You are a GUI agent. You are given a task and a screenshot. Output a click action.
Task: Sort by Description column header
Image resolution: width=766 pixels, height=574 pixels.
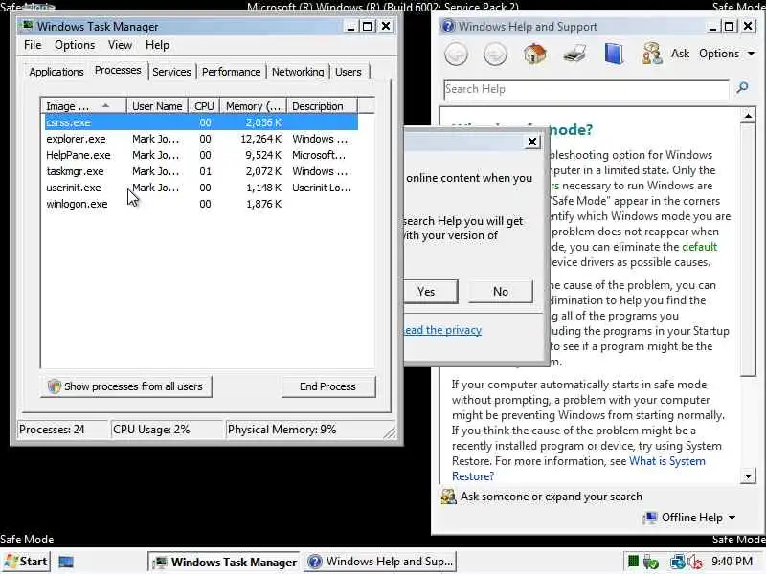[x=322, y=106]
